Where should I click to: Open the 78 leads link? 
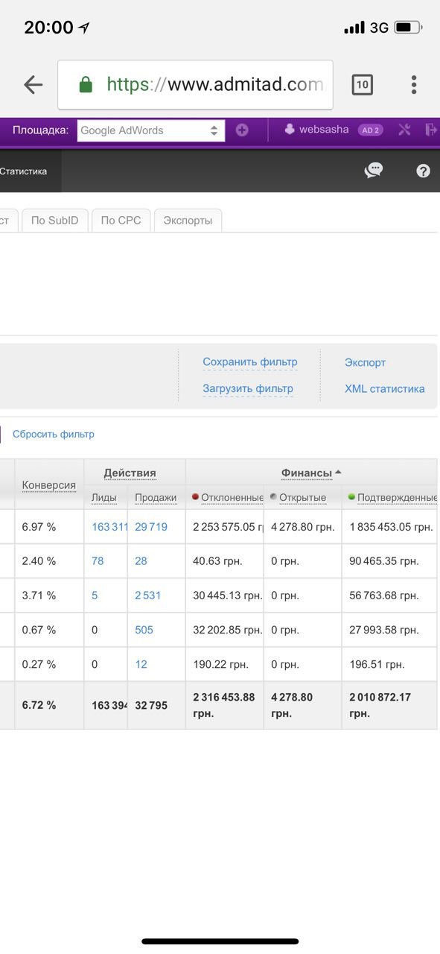coord(98,561)
